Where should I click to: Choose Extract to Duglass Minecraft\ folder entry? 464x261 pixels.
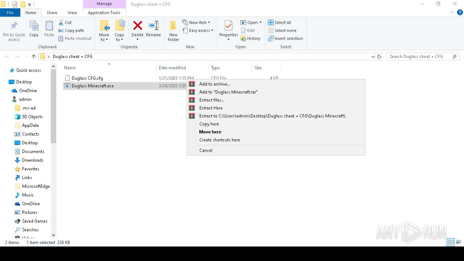(276, 116)
